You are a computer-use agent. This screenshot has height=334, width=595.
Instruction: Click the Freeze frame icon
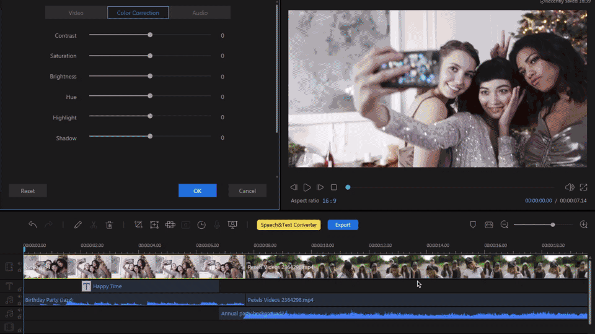(185, 225)
